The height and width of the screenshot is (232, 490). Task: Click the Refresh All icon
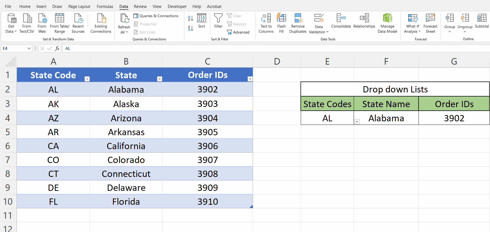(124, 19)
